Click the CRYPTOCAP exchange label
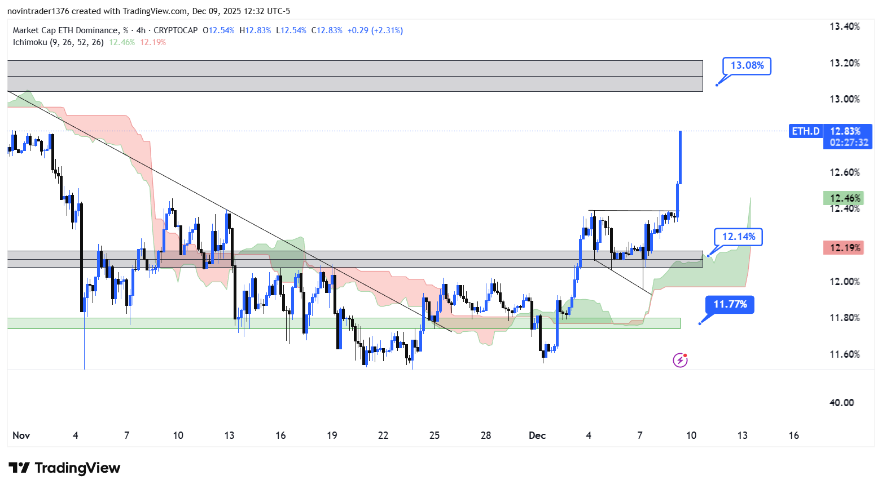The image size is (882, 489). (175, 30)
